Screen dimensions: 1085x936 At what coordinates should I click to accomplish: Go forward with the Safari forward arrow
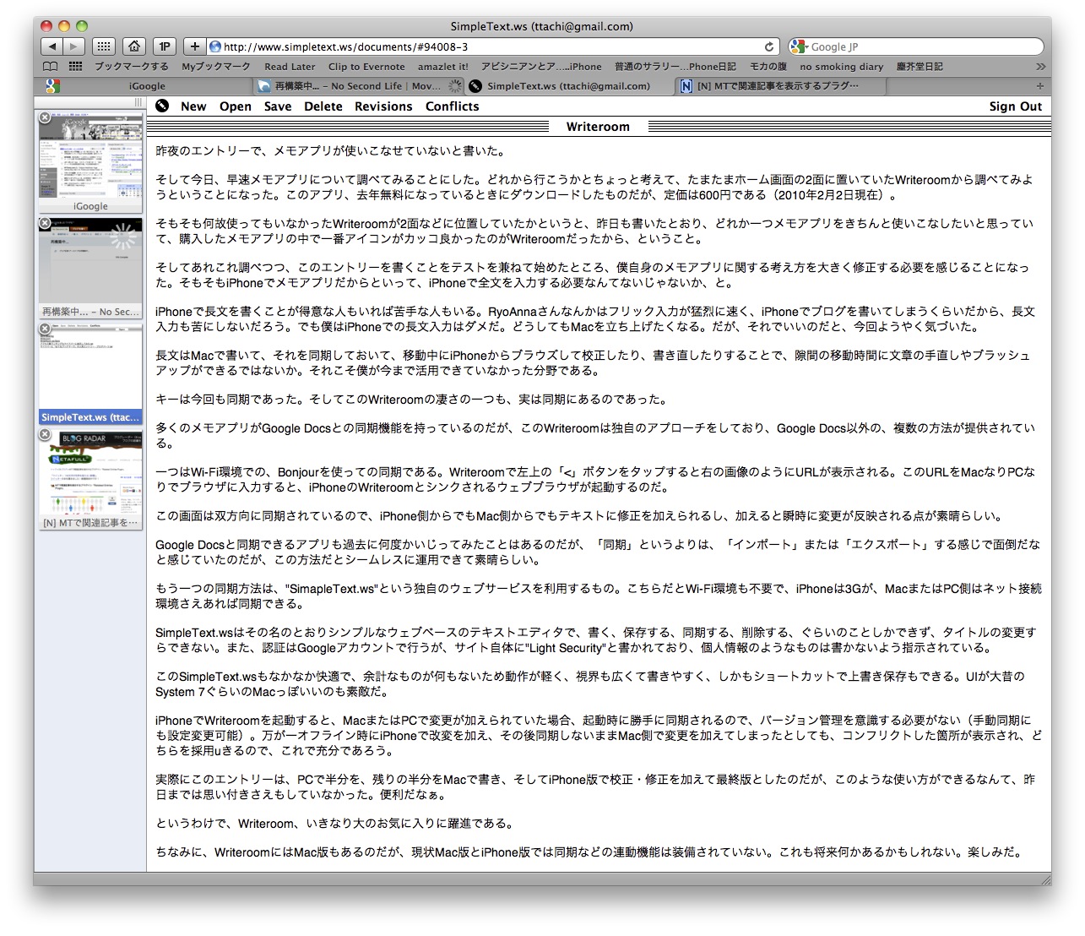(x=74, y=46)
